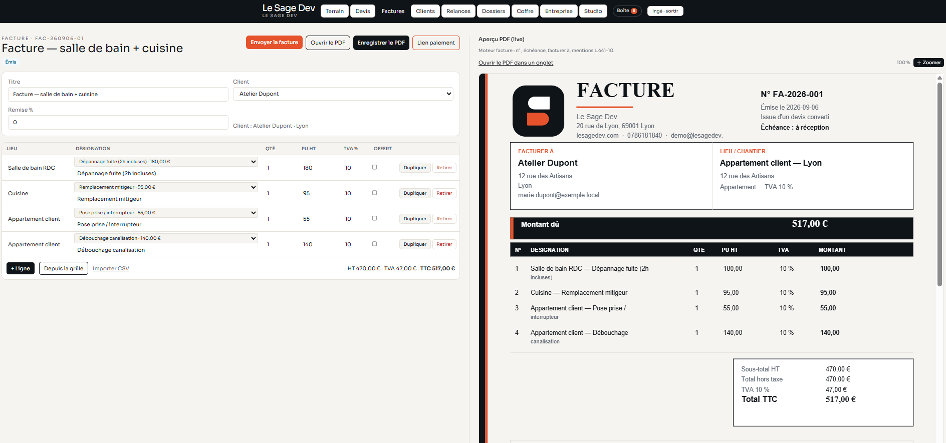Click the PDF preview vertical scrollbar
The image size is (946, 443).
point(939,185)
